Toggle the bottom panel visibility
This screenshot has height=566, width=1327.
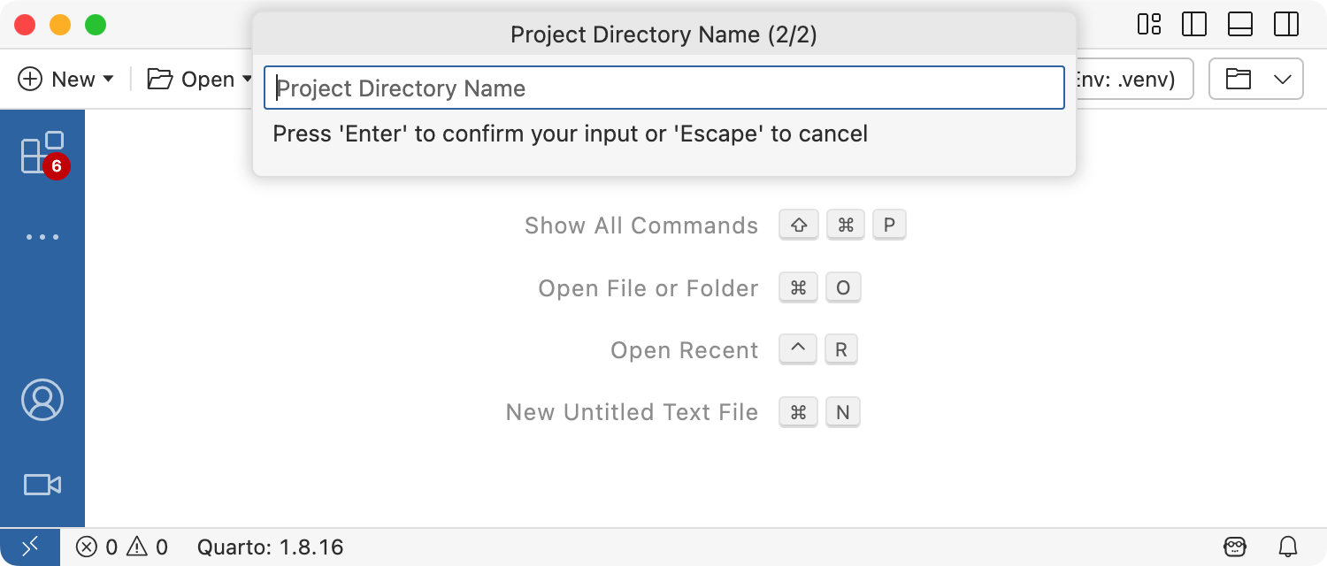(x=1240, y=24)
